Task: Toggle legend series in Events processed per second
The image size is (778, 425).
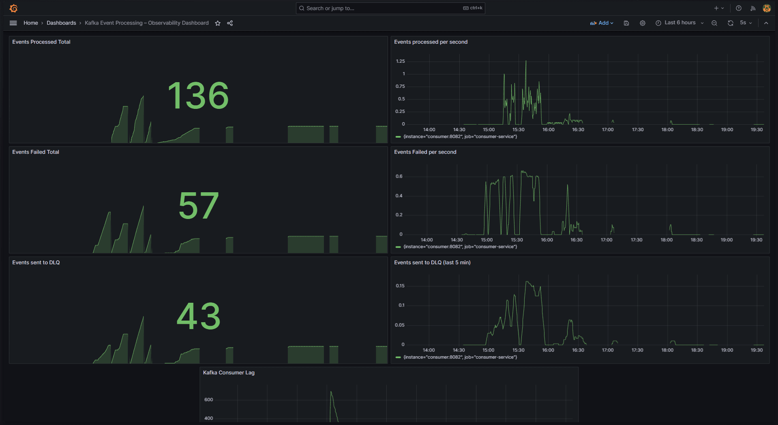Action: coord(460,137)
